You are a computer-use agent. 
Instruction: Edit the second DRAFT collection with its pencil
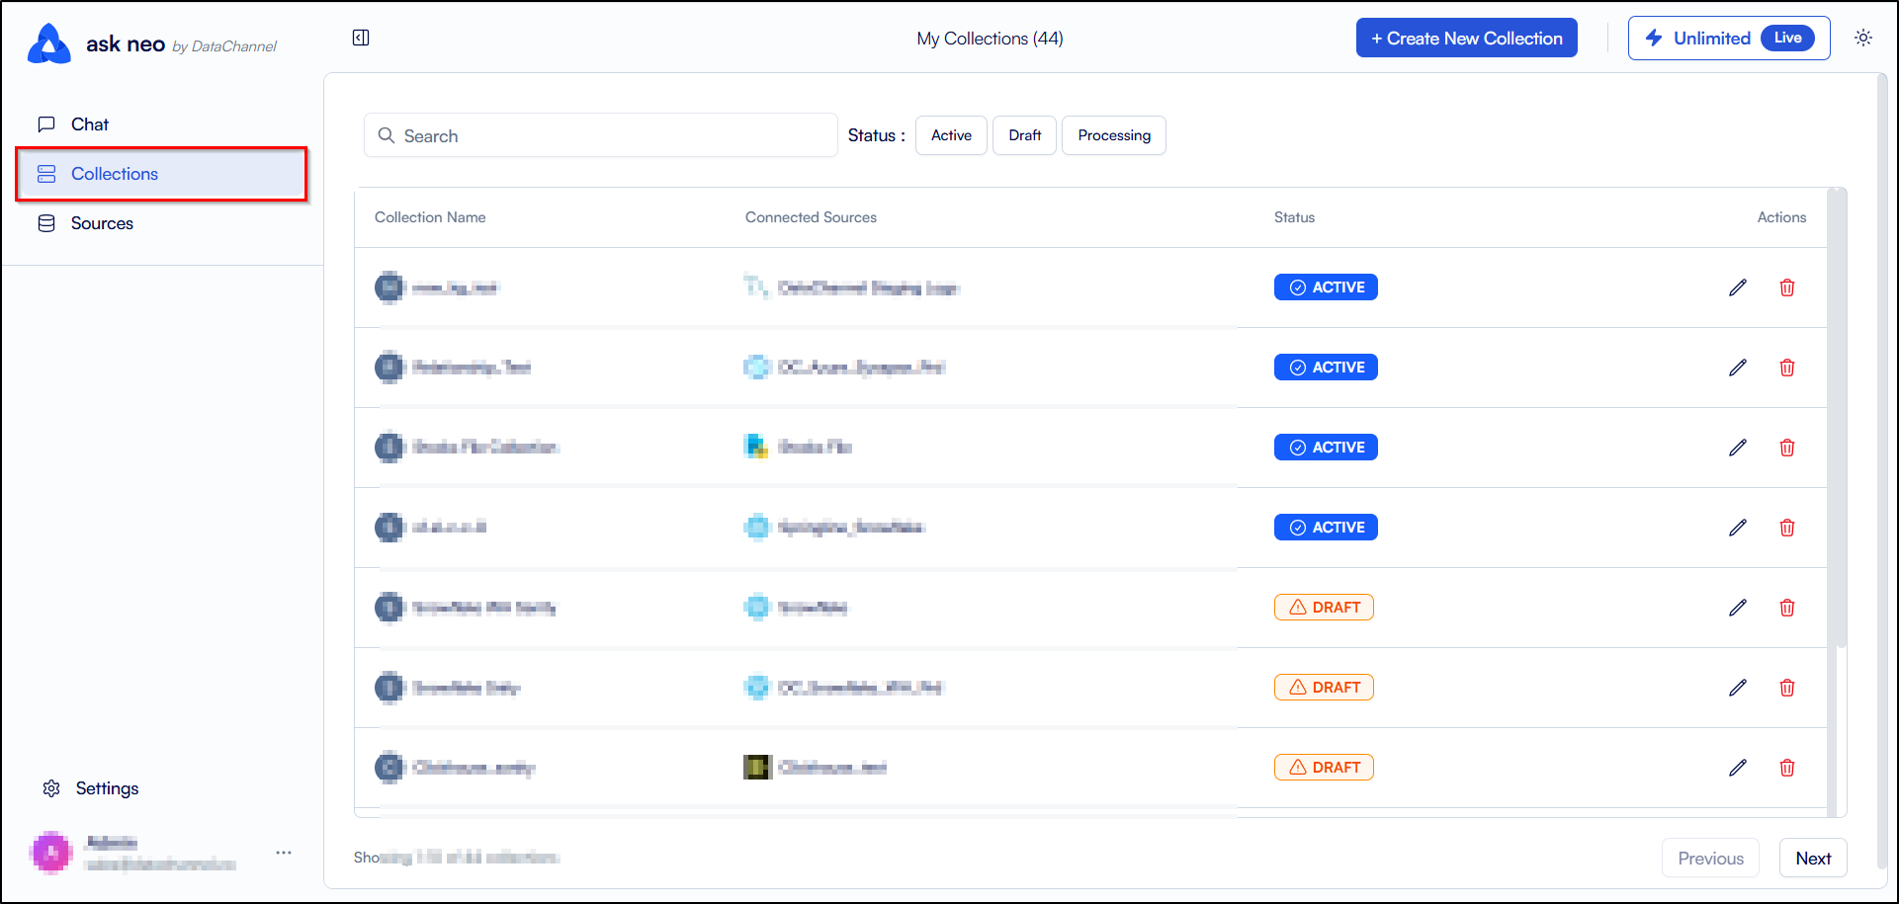coord(1738,688)
